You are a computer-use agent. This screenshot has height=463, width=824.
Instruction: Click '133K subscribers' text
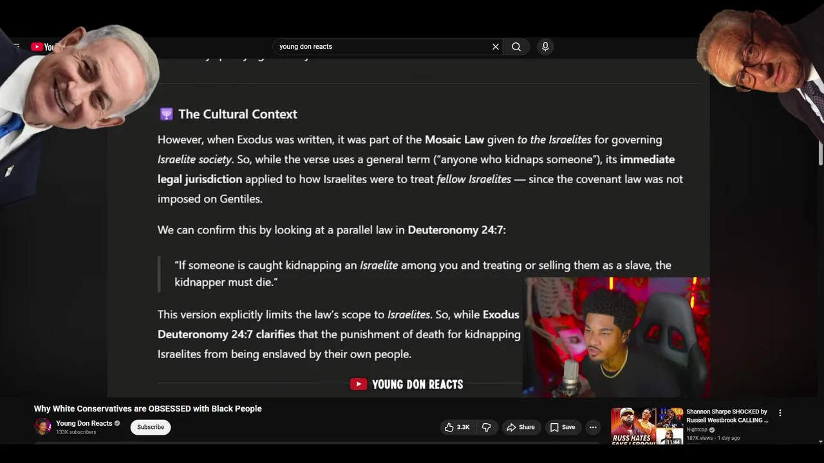tap(76, 432)
